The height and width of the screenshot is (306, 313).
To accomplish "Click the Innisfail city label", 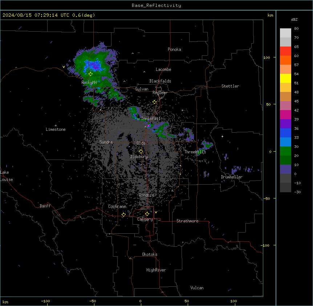I will pos(151,118).
